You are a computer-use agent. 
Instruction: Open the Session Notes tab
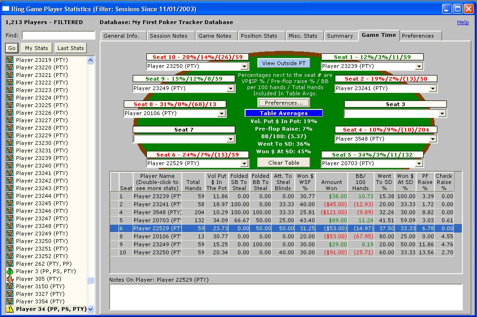[168, 36]
